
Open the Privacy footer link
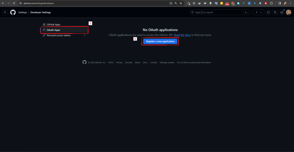tap(119, 62)
